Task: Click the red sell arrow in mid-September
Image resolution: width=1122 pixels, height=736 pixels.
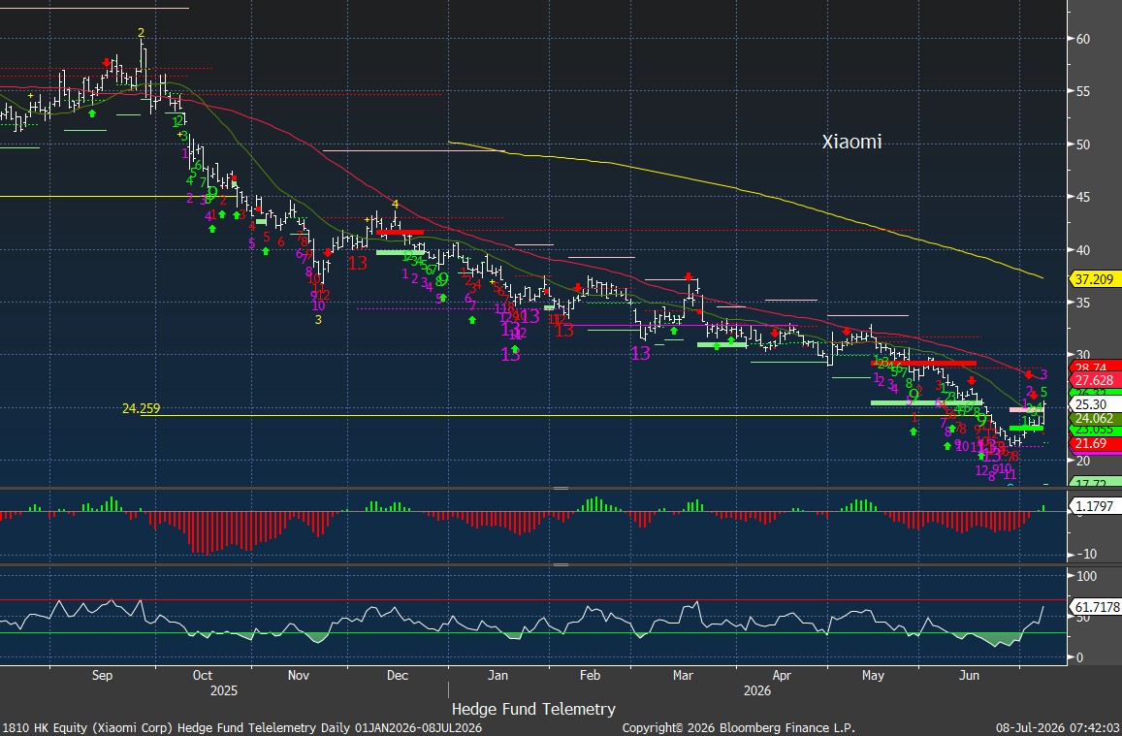Action: [107, 62]
